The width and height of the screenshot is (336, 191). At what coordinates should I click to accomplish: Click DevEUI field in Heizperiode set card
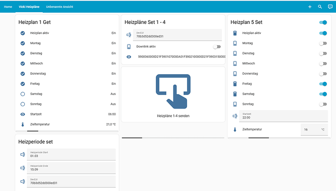tap(72, 181)
